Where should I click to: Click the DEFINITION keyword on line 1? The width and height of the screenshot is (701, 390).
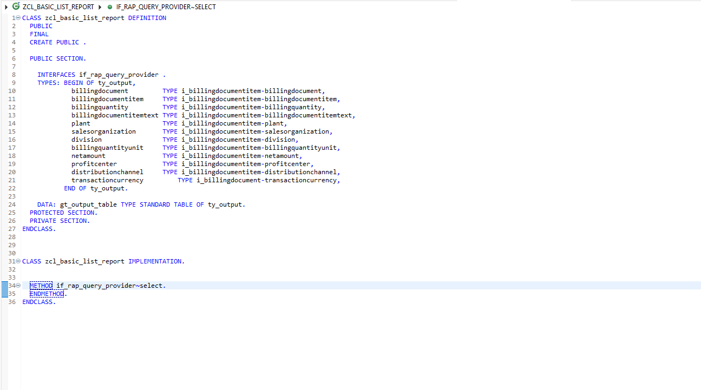click(147, 18)
